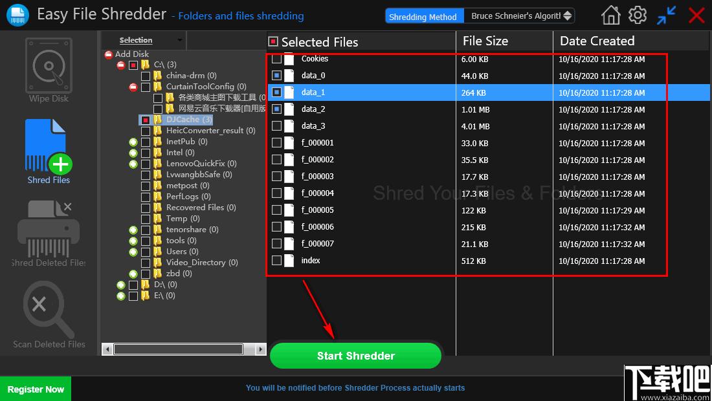Viewport: 712px width, 401px height.
Task: Toggle the Selected Files header checkbox
Action: tap(273, 42)
